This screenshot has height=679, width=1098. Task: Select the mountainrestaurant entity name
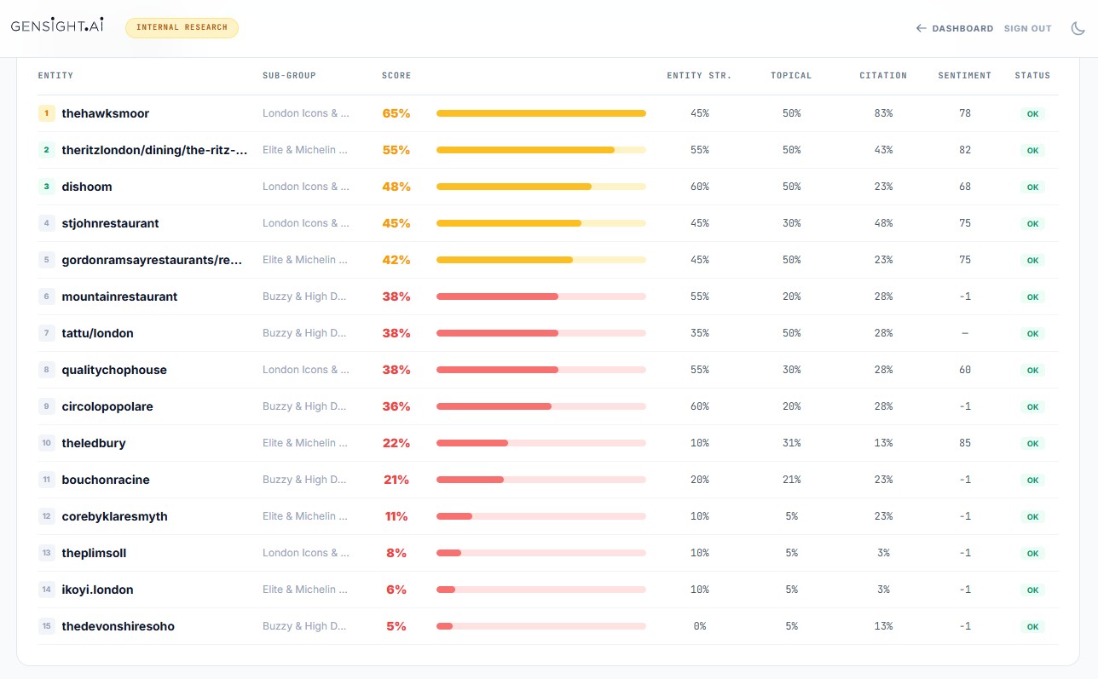point(119,296)
